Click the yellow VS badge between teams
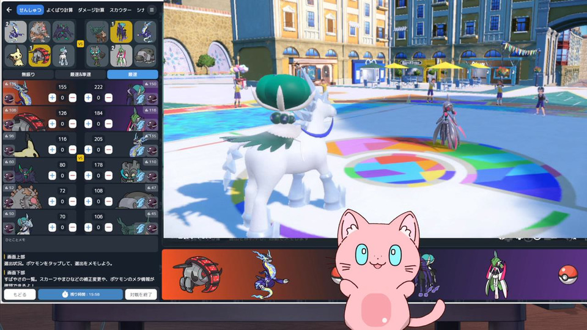Screen dimensions: 587x330 click(x=80, y=44)
